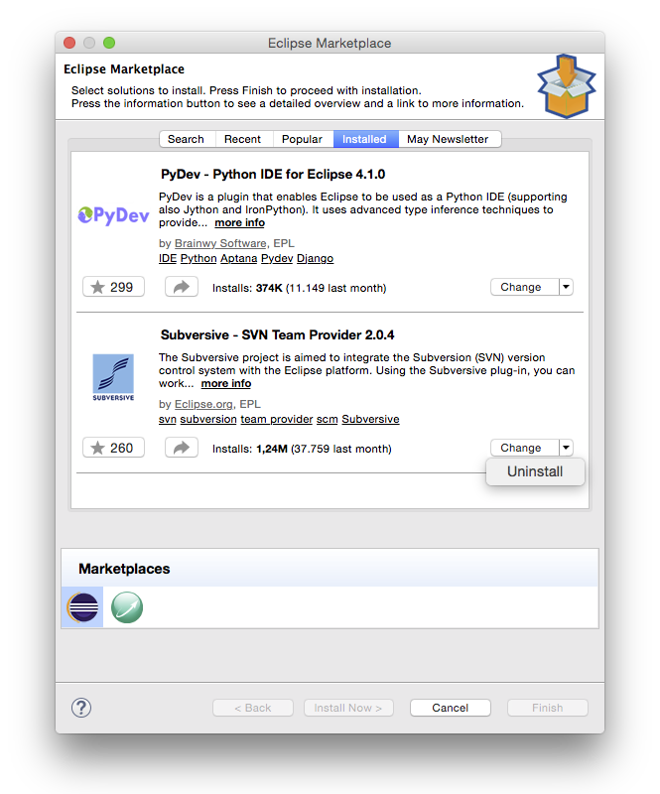Favorite PyDev with the 299 star button
The height and width of the screenshot is (794, 660).
113,287
